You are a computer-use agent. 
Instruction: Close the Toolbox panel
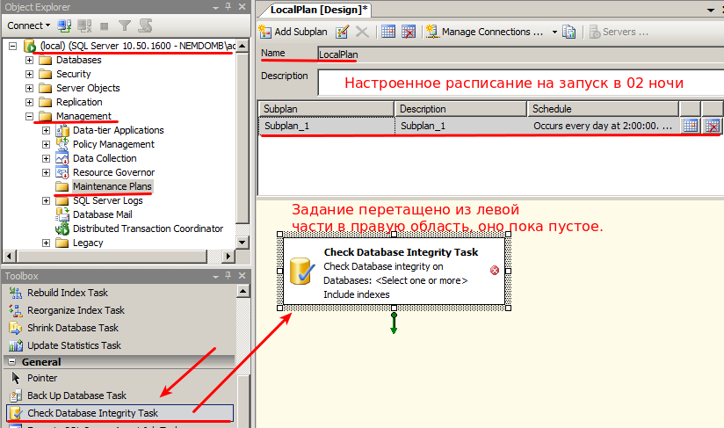[242, 276]
